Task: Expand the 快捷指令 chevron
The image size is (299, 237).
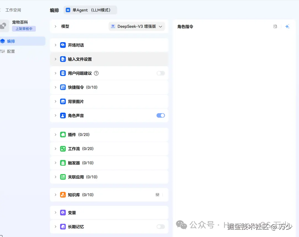Action: [x=55, y=87]
